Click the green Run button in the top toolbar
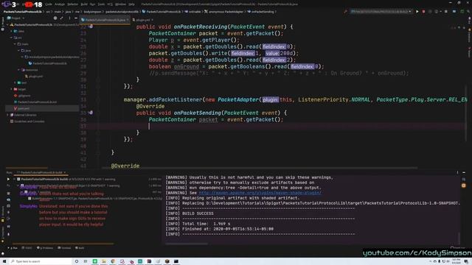The height and width of the screenshot is (265, 472). 417,12
